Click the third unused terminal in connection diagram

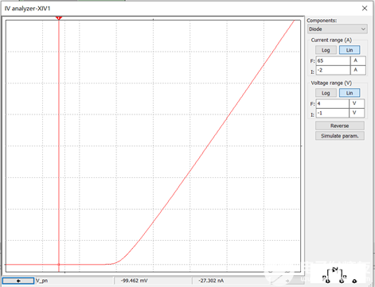(x=354, y=281)
